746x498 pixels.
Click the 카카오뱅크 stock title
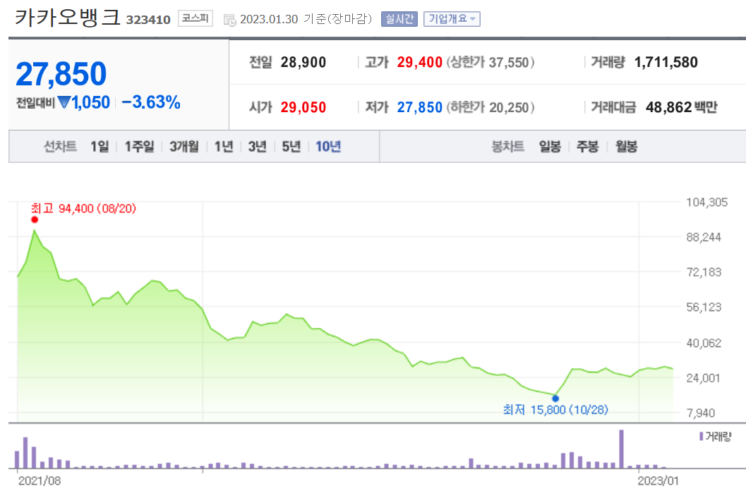(68, 18)
